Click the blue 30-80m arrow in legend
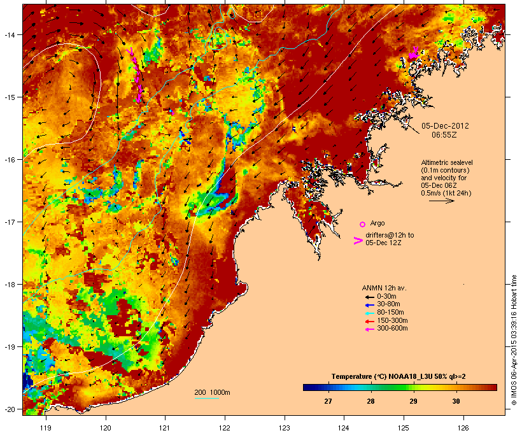Viewport: 522px width, 433px height. (369, 305)
